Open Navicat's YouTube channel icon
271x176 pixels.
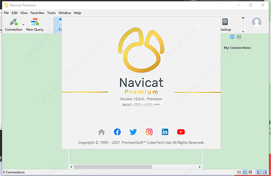(181, 132)
